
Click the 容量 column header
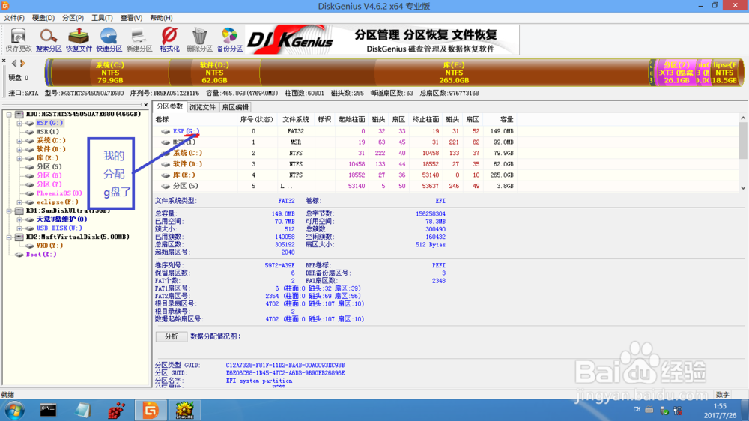(500, 119)
